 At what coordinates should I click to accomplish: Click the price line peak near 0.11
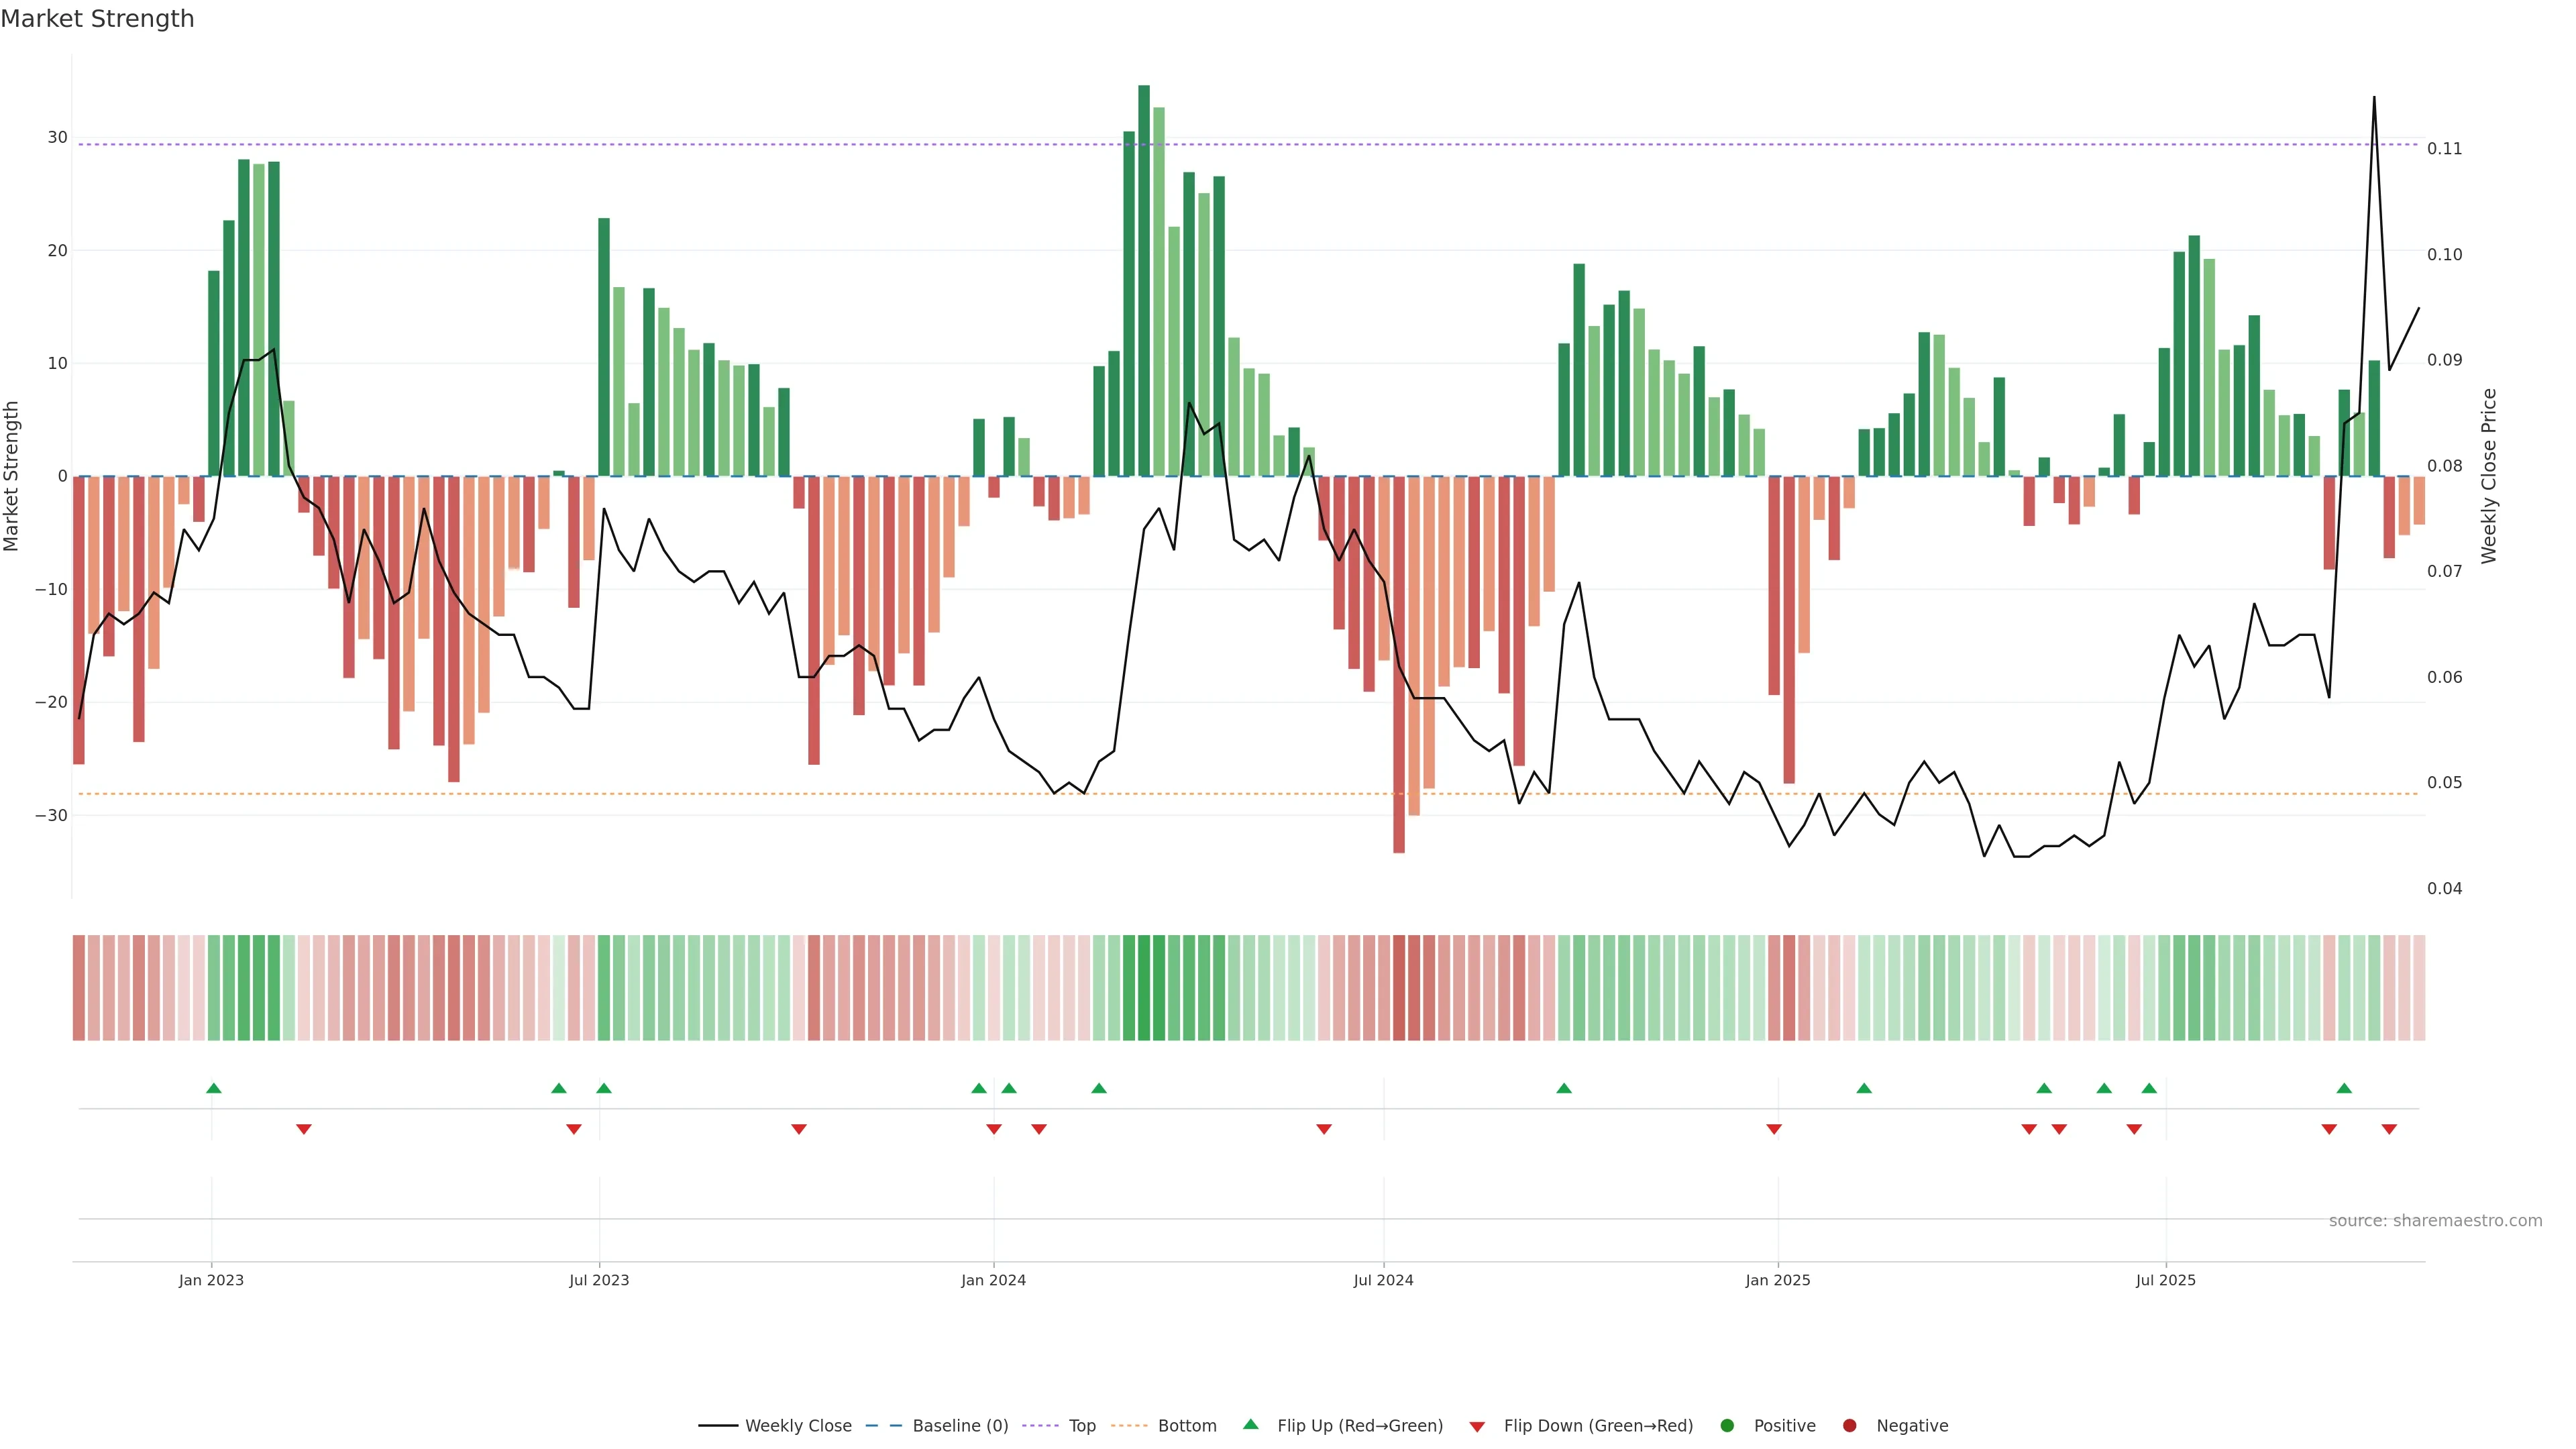2374,98
